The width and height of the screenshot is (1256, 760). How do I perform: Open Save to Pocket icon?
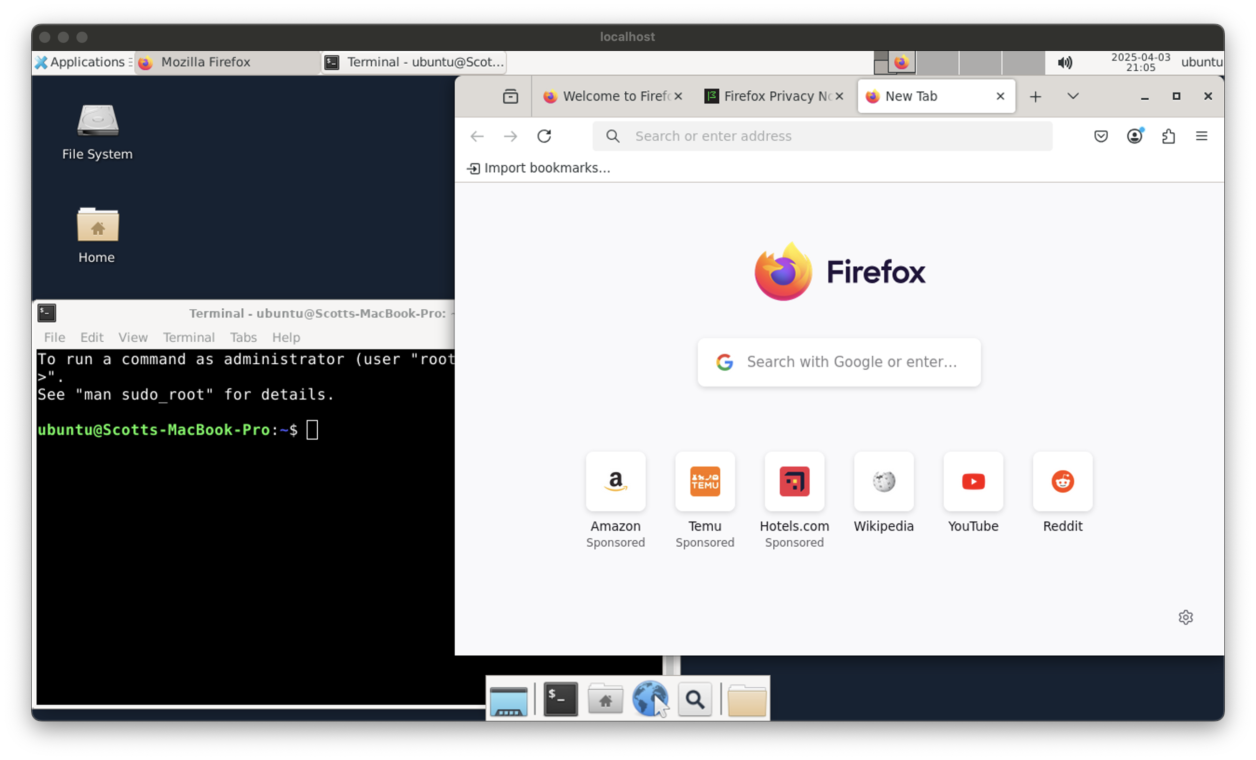[1100, 136]
